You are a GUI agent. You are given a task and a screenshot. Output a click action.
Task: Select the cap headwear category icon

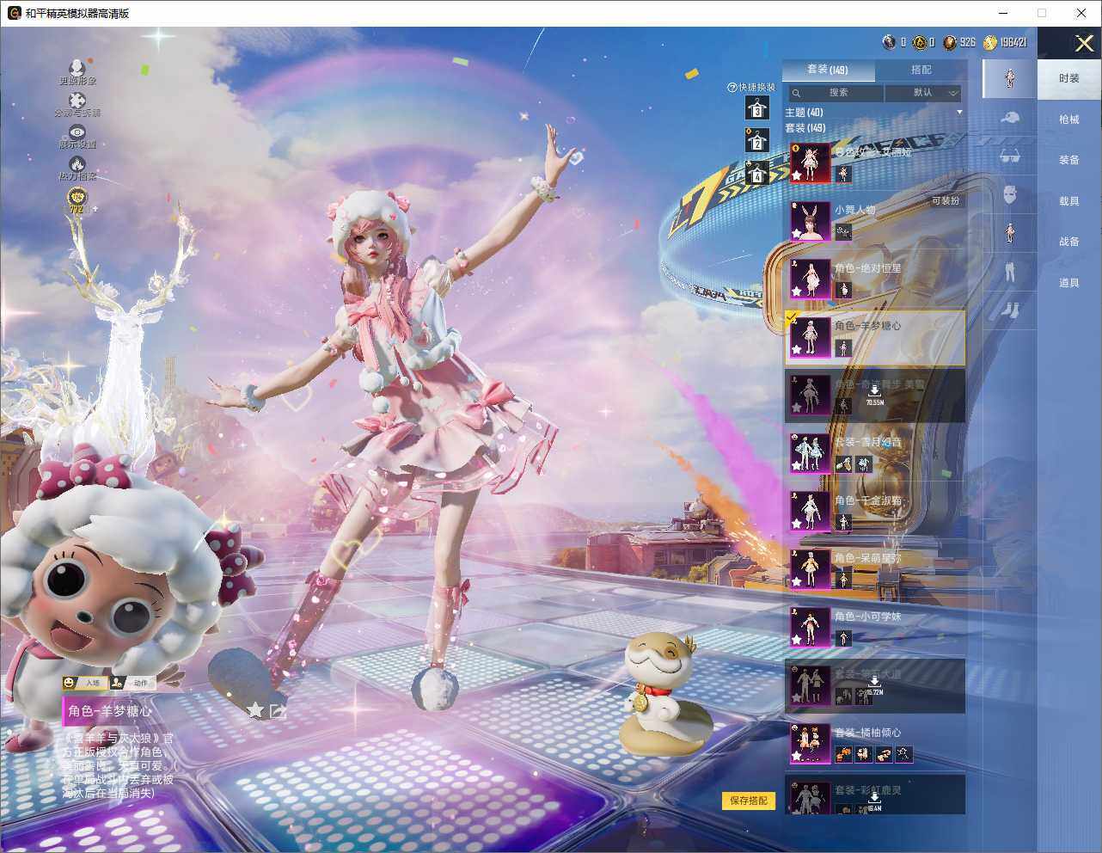pyautogui.click(x=1010, y=117)
